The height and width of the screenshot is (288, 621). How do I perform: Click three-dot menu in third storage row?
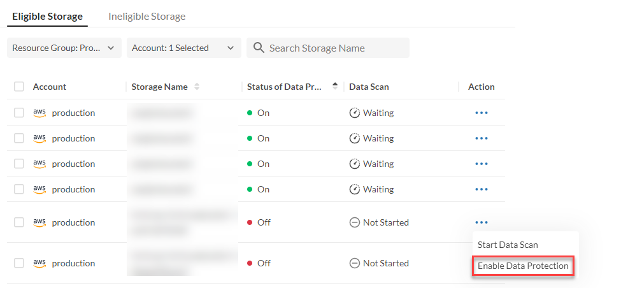pos(481,164)
